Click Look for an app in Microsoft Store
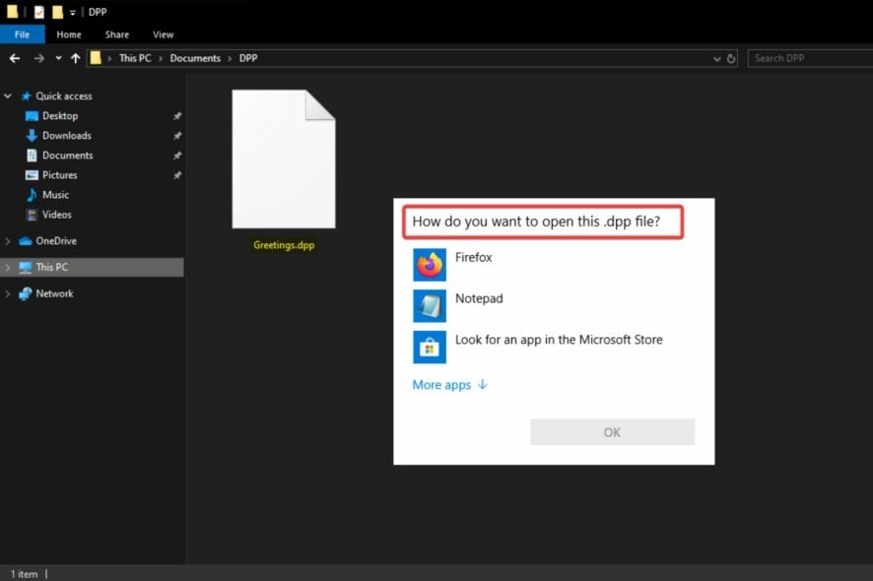Screen dimensions: 873x581 [x=557, y=339]
